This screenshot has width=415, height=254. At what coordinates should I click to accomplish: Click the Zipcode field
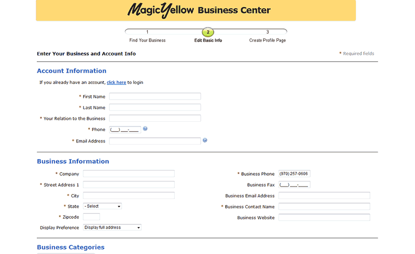click(x=92, y=217)
